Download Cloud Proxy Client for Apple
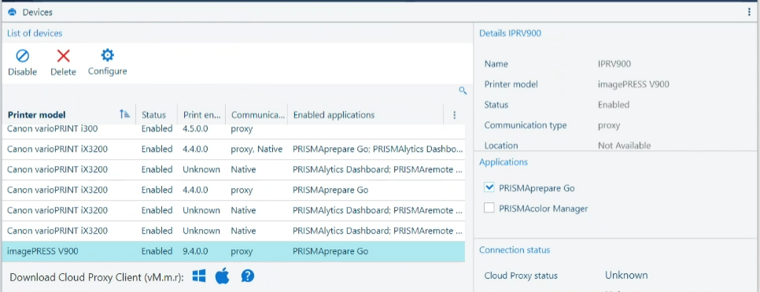Viewport: 760px width, 292px height. 222,276
